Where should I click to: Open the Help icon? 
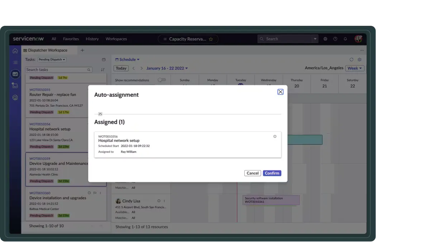click(335, 39)
